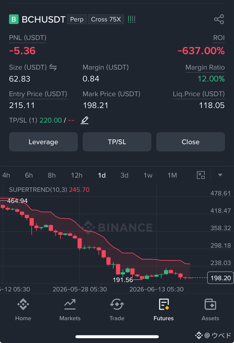Expand the chart options dropdown arrow

tap(220, 175)
